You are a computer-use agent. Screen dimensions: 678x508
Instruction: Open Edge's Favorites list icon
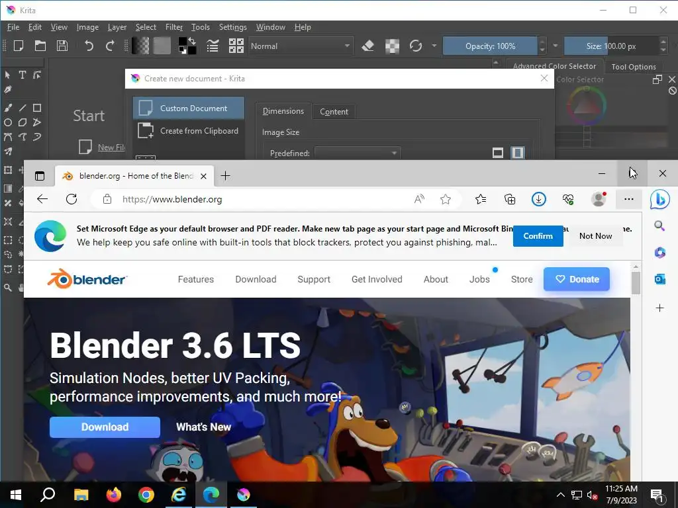[x=481, y=199]
